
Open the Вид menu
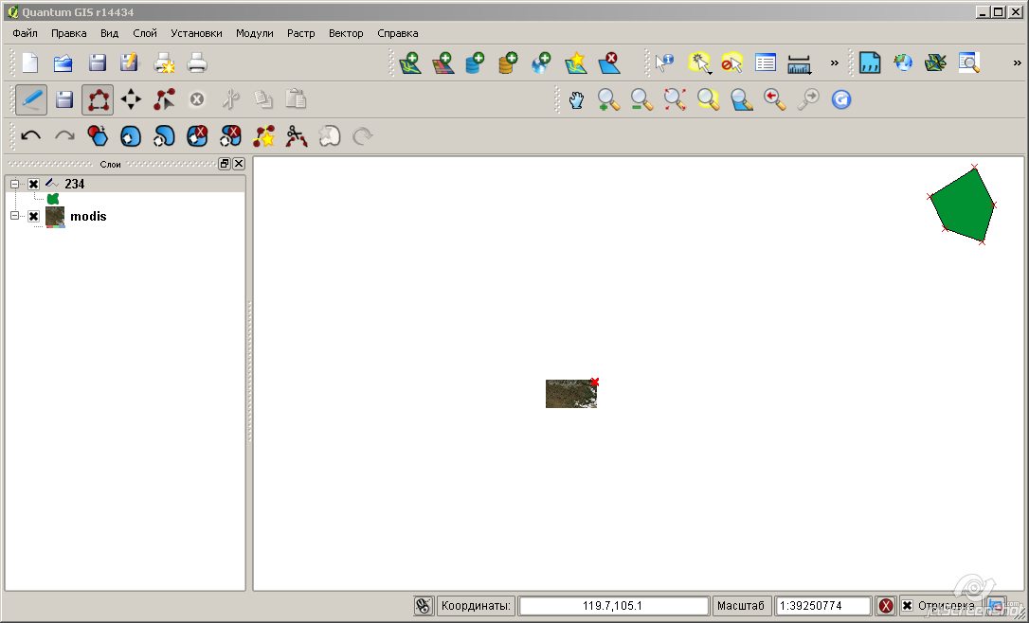110,33
